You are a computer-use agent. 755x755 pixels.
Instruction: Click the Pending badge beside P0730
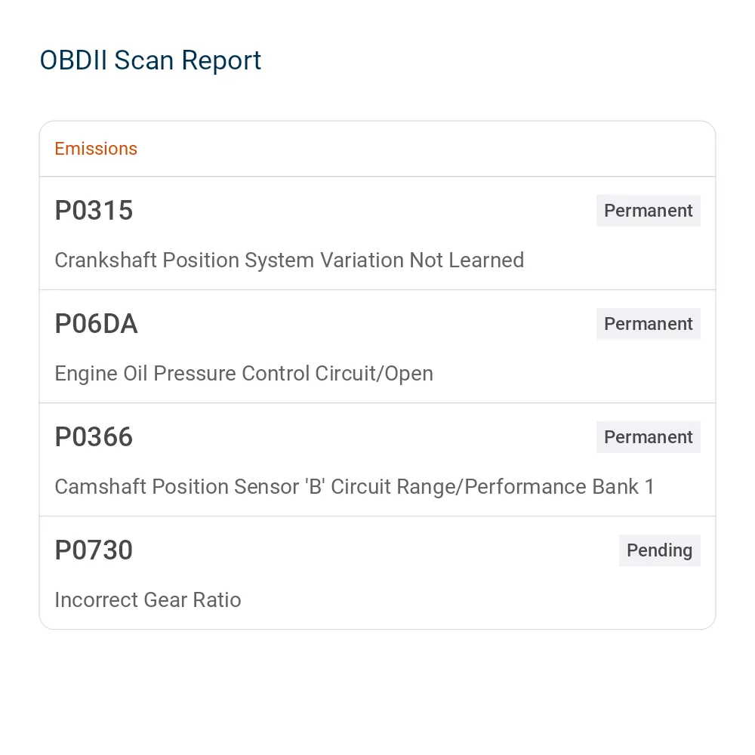coord(660,550)
